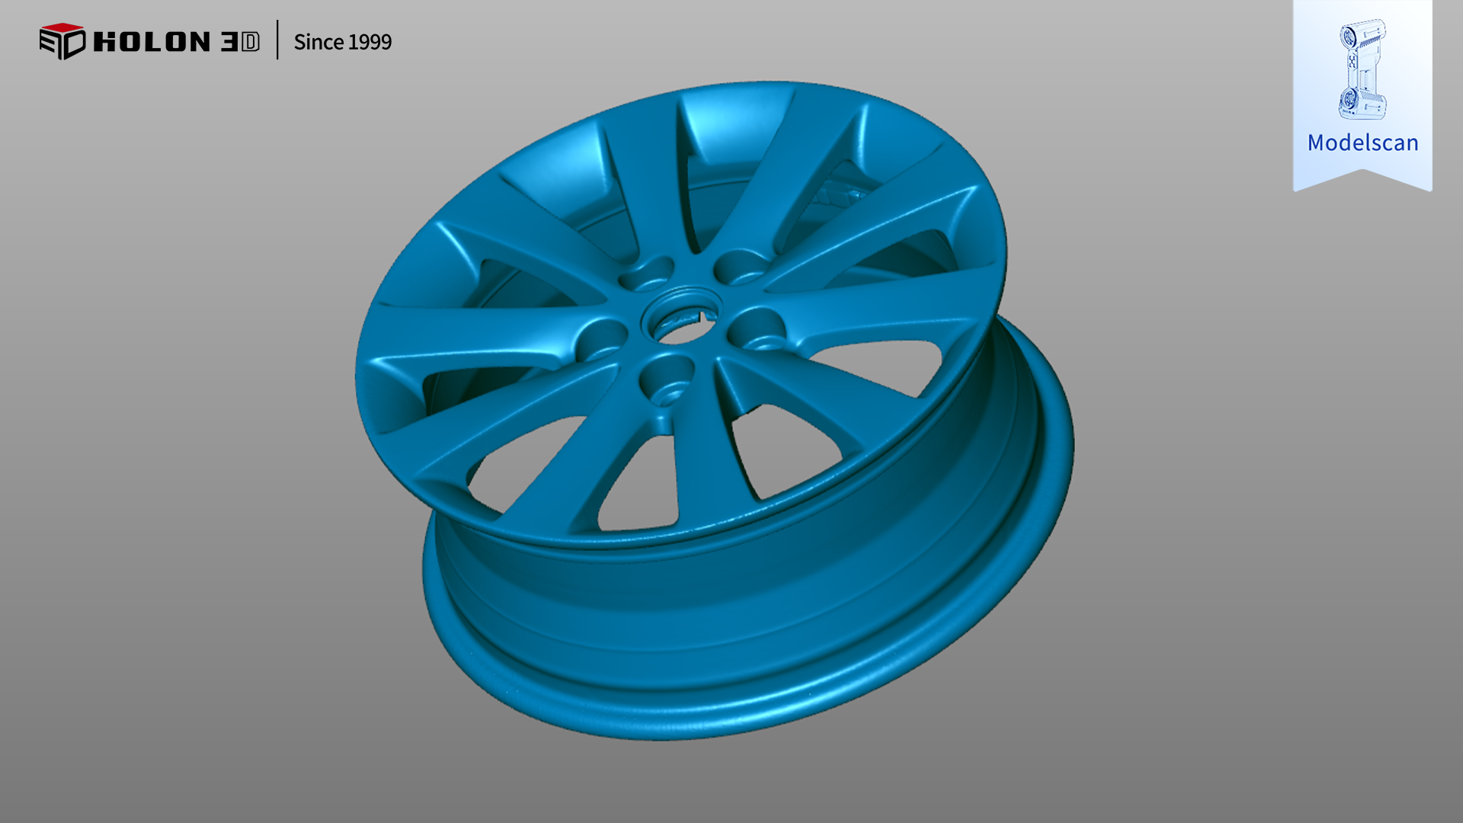
Task: Click the vertical divider line beside logo
Action: (x=277, y=40)
